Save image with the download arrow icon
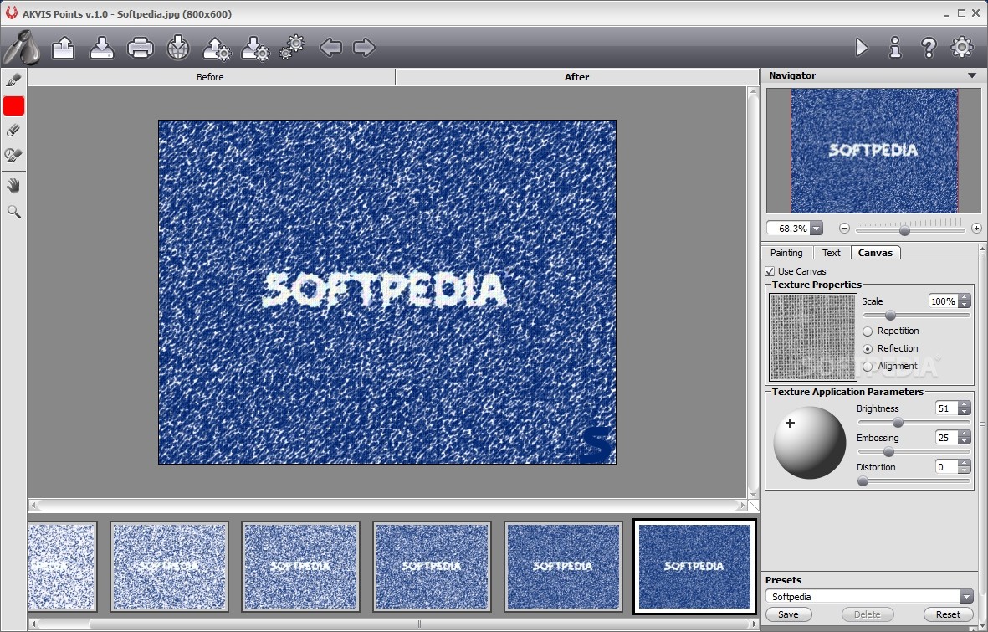This screenshot has height=632, width=988. 101,48
